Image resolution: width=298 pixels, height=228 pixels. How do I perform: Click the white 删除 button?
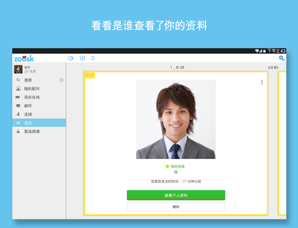coord(176,207)
